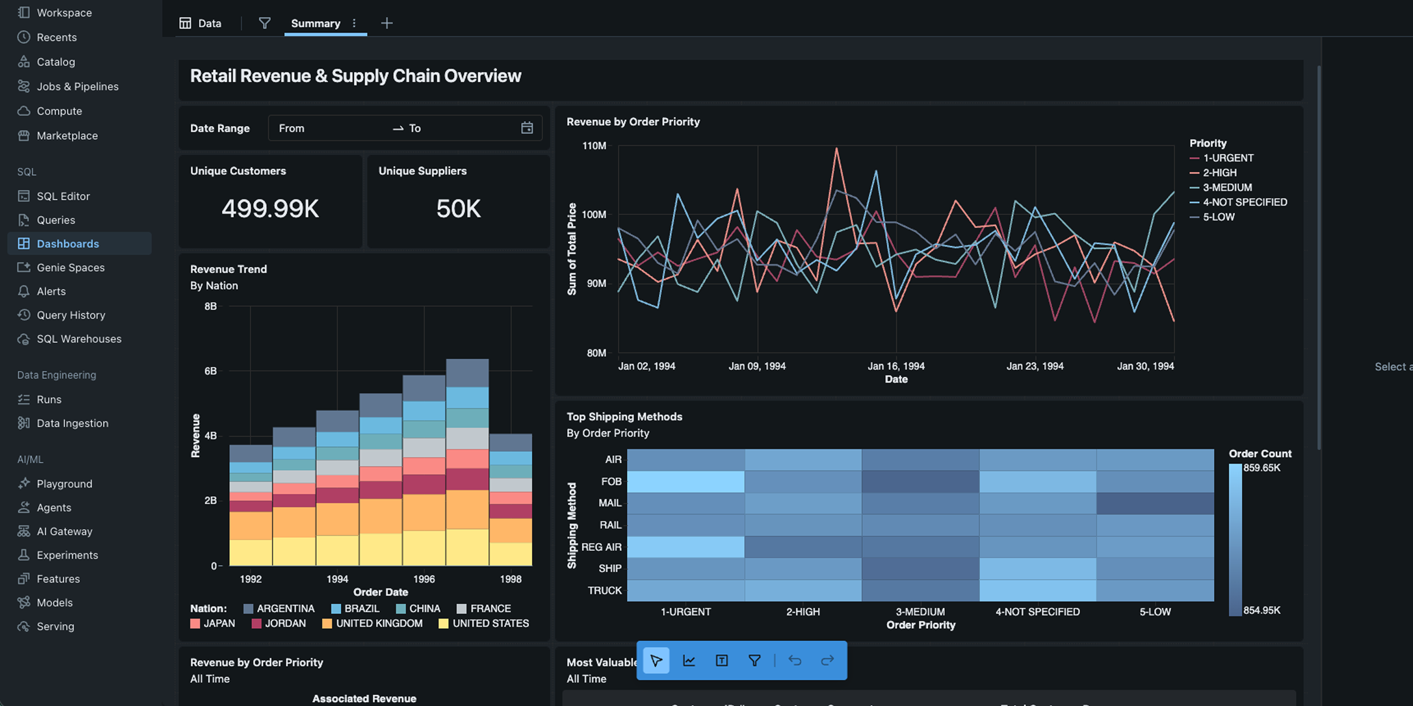Open the Summary tab kebab menu
The image size is (1413, 706).
pyautogui.click(x=354, y=23)
